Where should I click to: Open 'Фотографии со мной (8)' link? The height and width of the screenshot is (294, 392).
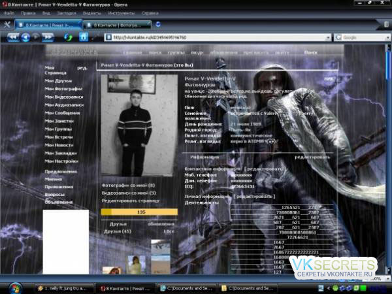[x=128, y=186]
